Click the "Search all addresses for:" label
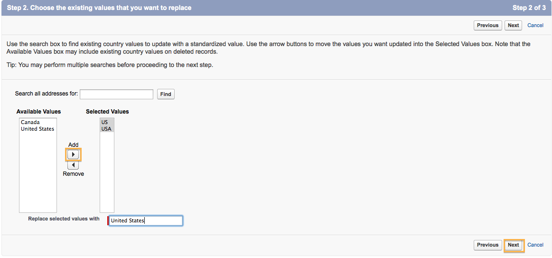The height and width of the screenshot is (258, 552). [47, 94]
